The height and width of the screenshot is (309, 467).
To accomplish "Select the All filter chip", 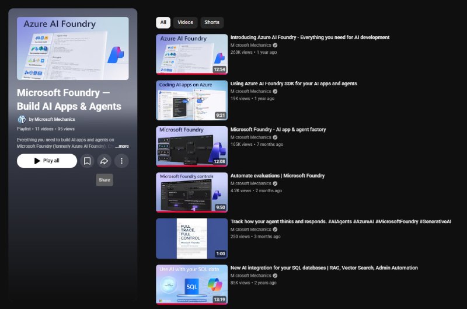I will [x=163, y=22].
